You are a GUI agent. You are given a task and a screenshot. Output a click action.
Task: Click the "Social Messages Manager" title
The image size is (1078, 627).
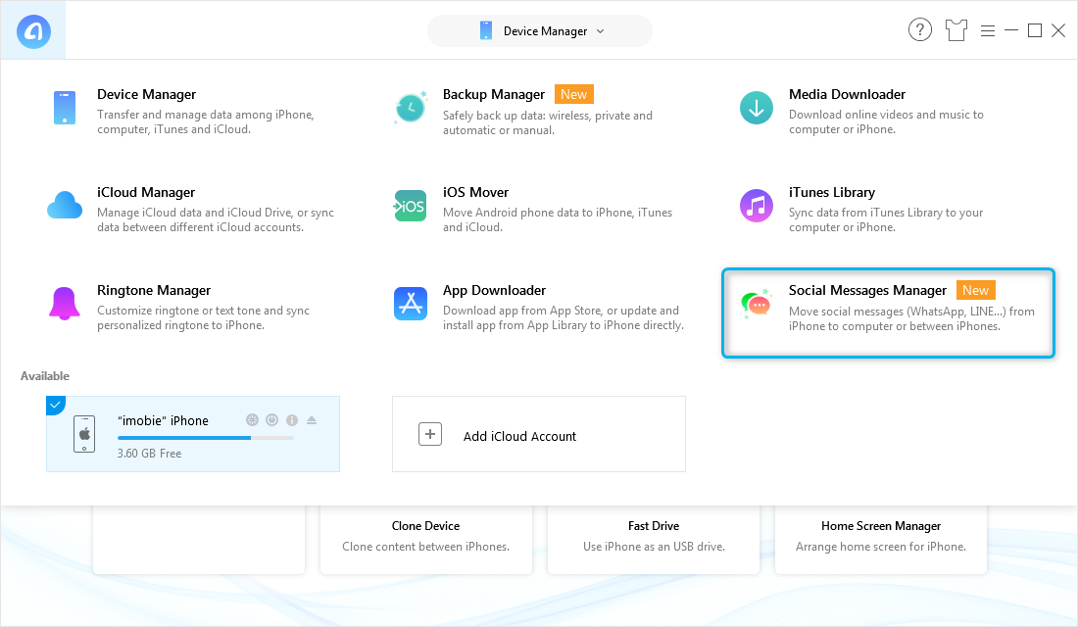pos(867,290)
